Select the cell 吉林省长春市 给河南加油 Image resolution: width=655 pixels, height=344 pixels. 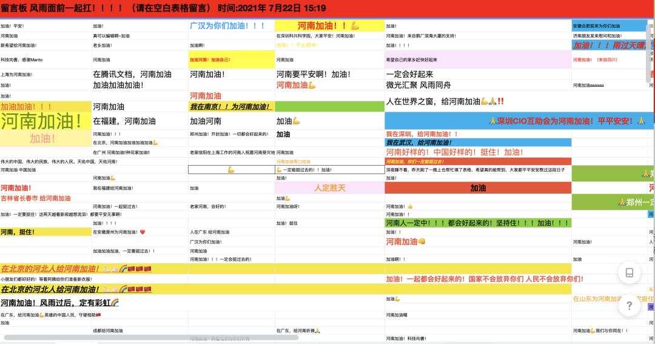tap(46, 198)
